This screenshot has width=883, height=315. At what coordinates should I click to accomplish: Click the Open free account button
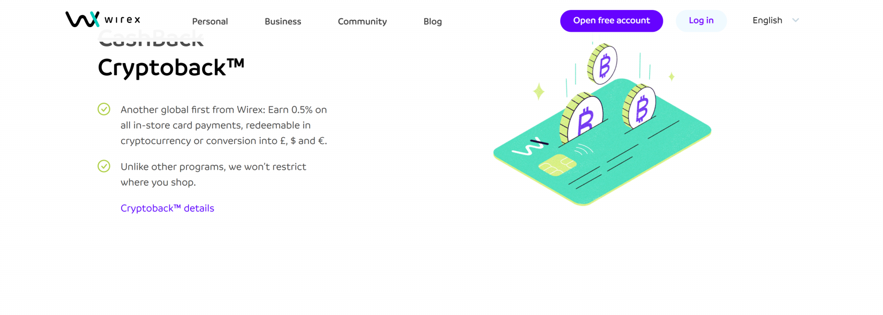611,20
